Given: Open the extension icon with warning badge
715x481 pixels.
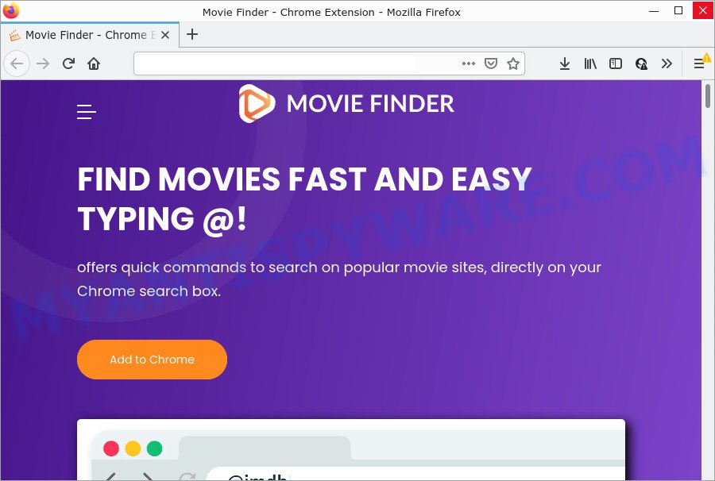Looking at the screenshot, I should coord(641,63).
